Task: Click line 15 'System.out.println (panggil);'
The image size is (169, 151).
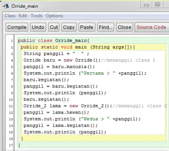Action: 65,132
